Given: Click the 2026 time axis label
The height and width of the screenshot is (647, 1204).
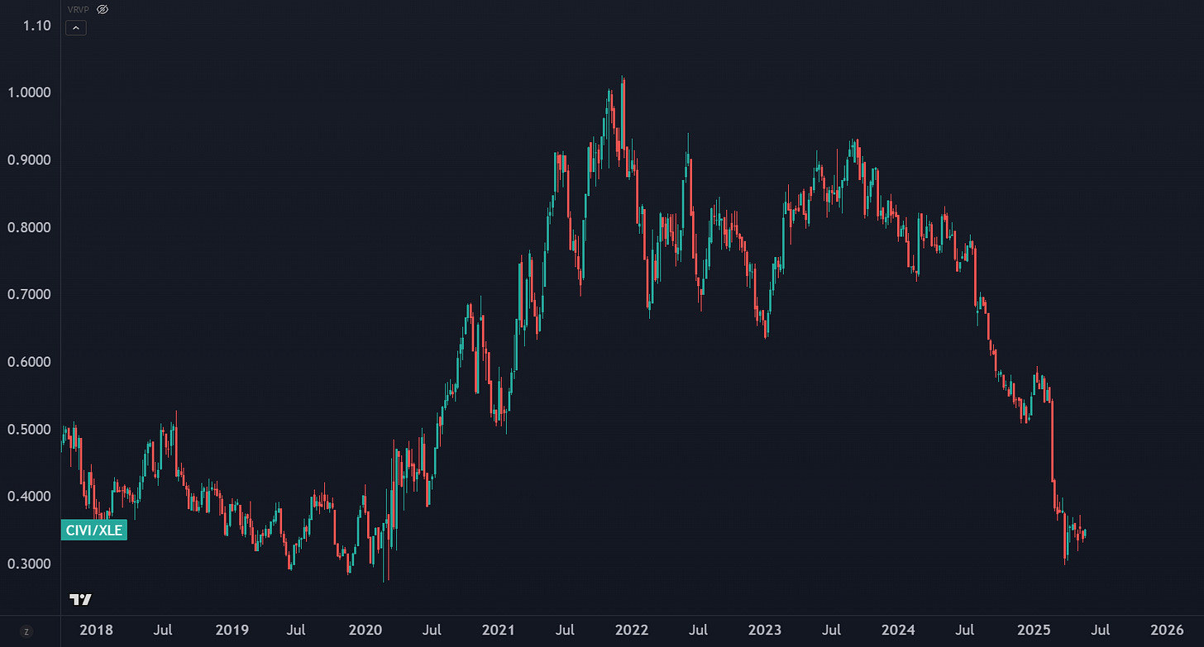Looking at the screenshot, I should pos(1166,631).
